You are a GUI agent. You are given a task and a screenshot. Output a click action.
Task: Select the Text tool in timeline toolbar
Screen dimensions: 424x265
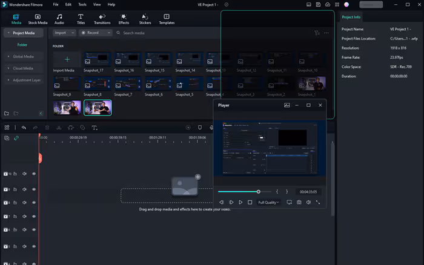(x=94, y=128)
